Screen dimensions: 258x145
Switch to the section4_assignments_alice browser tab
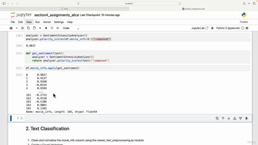[193, 9]
